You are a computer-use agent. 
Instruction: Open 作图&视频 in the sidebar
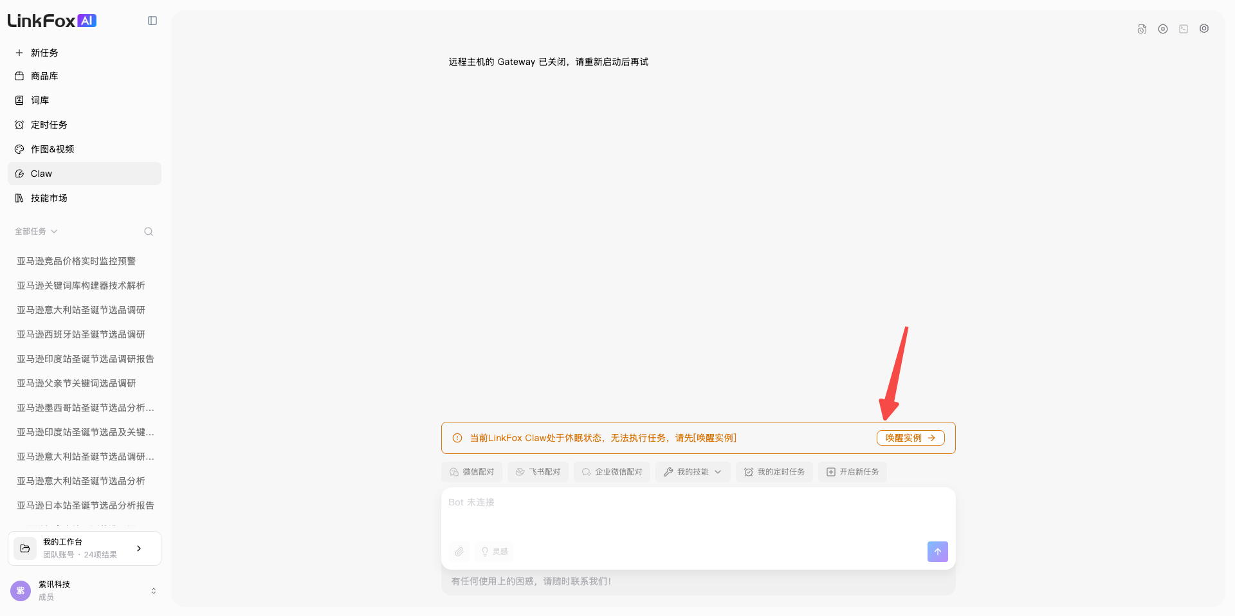(x=84, y=149)
